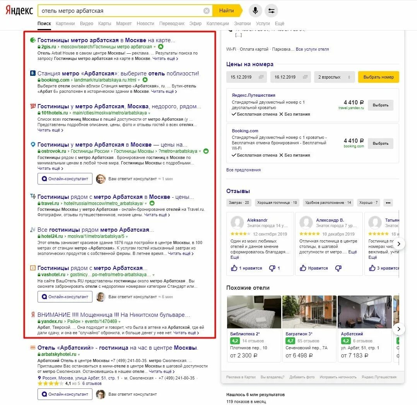Click green verified badge next to booking.com URL
Image resolution: width=417 pixels, height=405 pixels.
(145, 80)
